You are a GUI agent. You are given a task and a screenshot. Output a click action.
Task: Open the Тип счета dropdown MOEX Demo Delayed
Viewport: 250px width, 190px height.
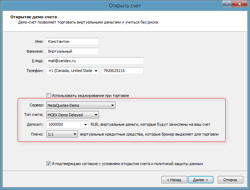pyautogui.click(x=73, y=114)
